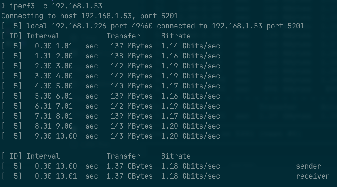
Task: Click the dashed separator line
Action: (x=104, y=146)
